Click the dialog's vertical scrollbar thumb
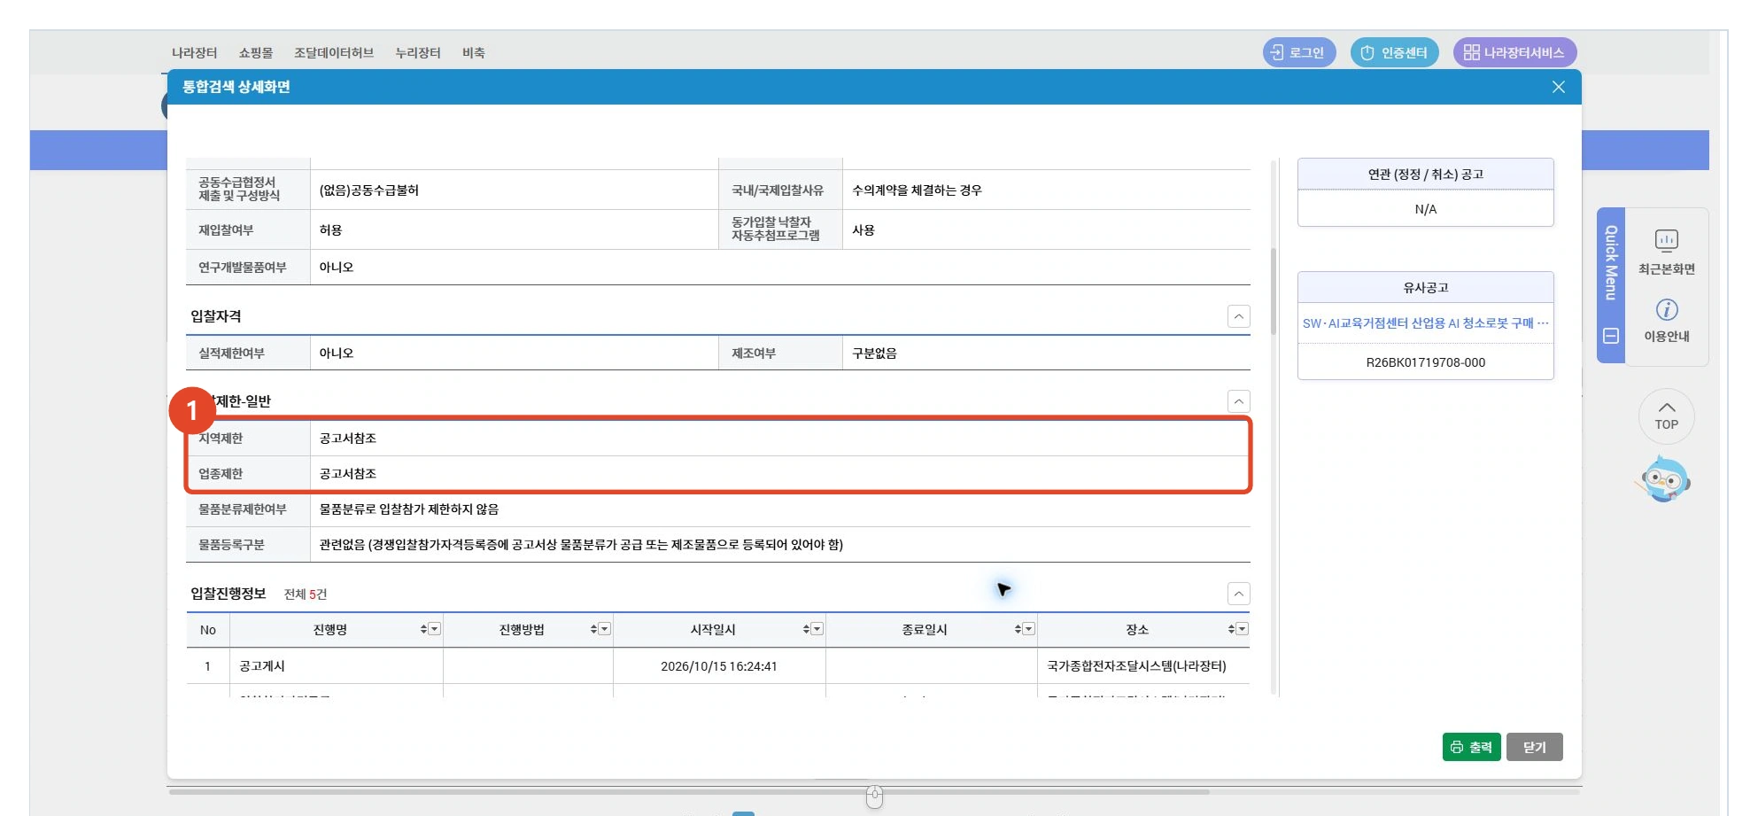 (1274, 291)
